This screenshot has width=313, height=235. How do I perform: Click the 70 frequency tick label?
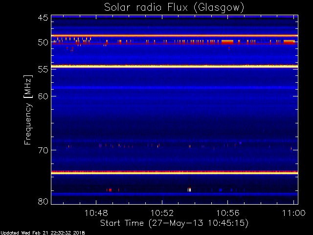tap(43, 150)
